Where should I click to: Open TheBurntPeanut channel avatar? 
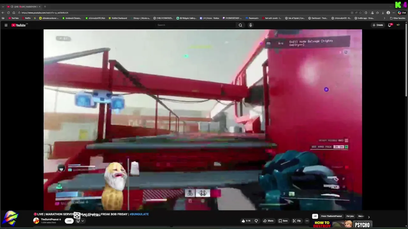click(x=36, y=221)
